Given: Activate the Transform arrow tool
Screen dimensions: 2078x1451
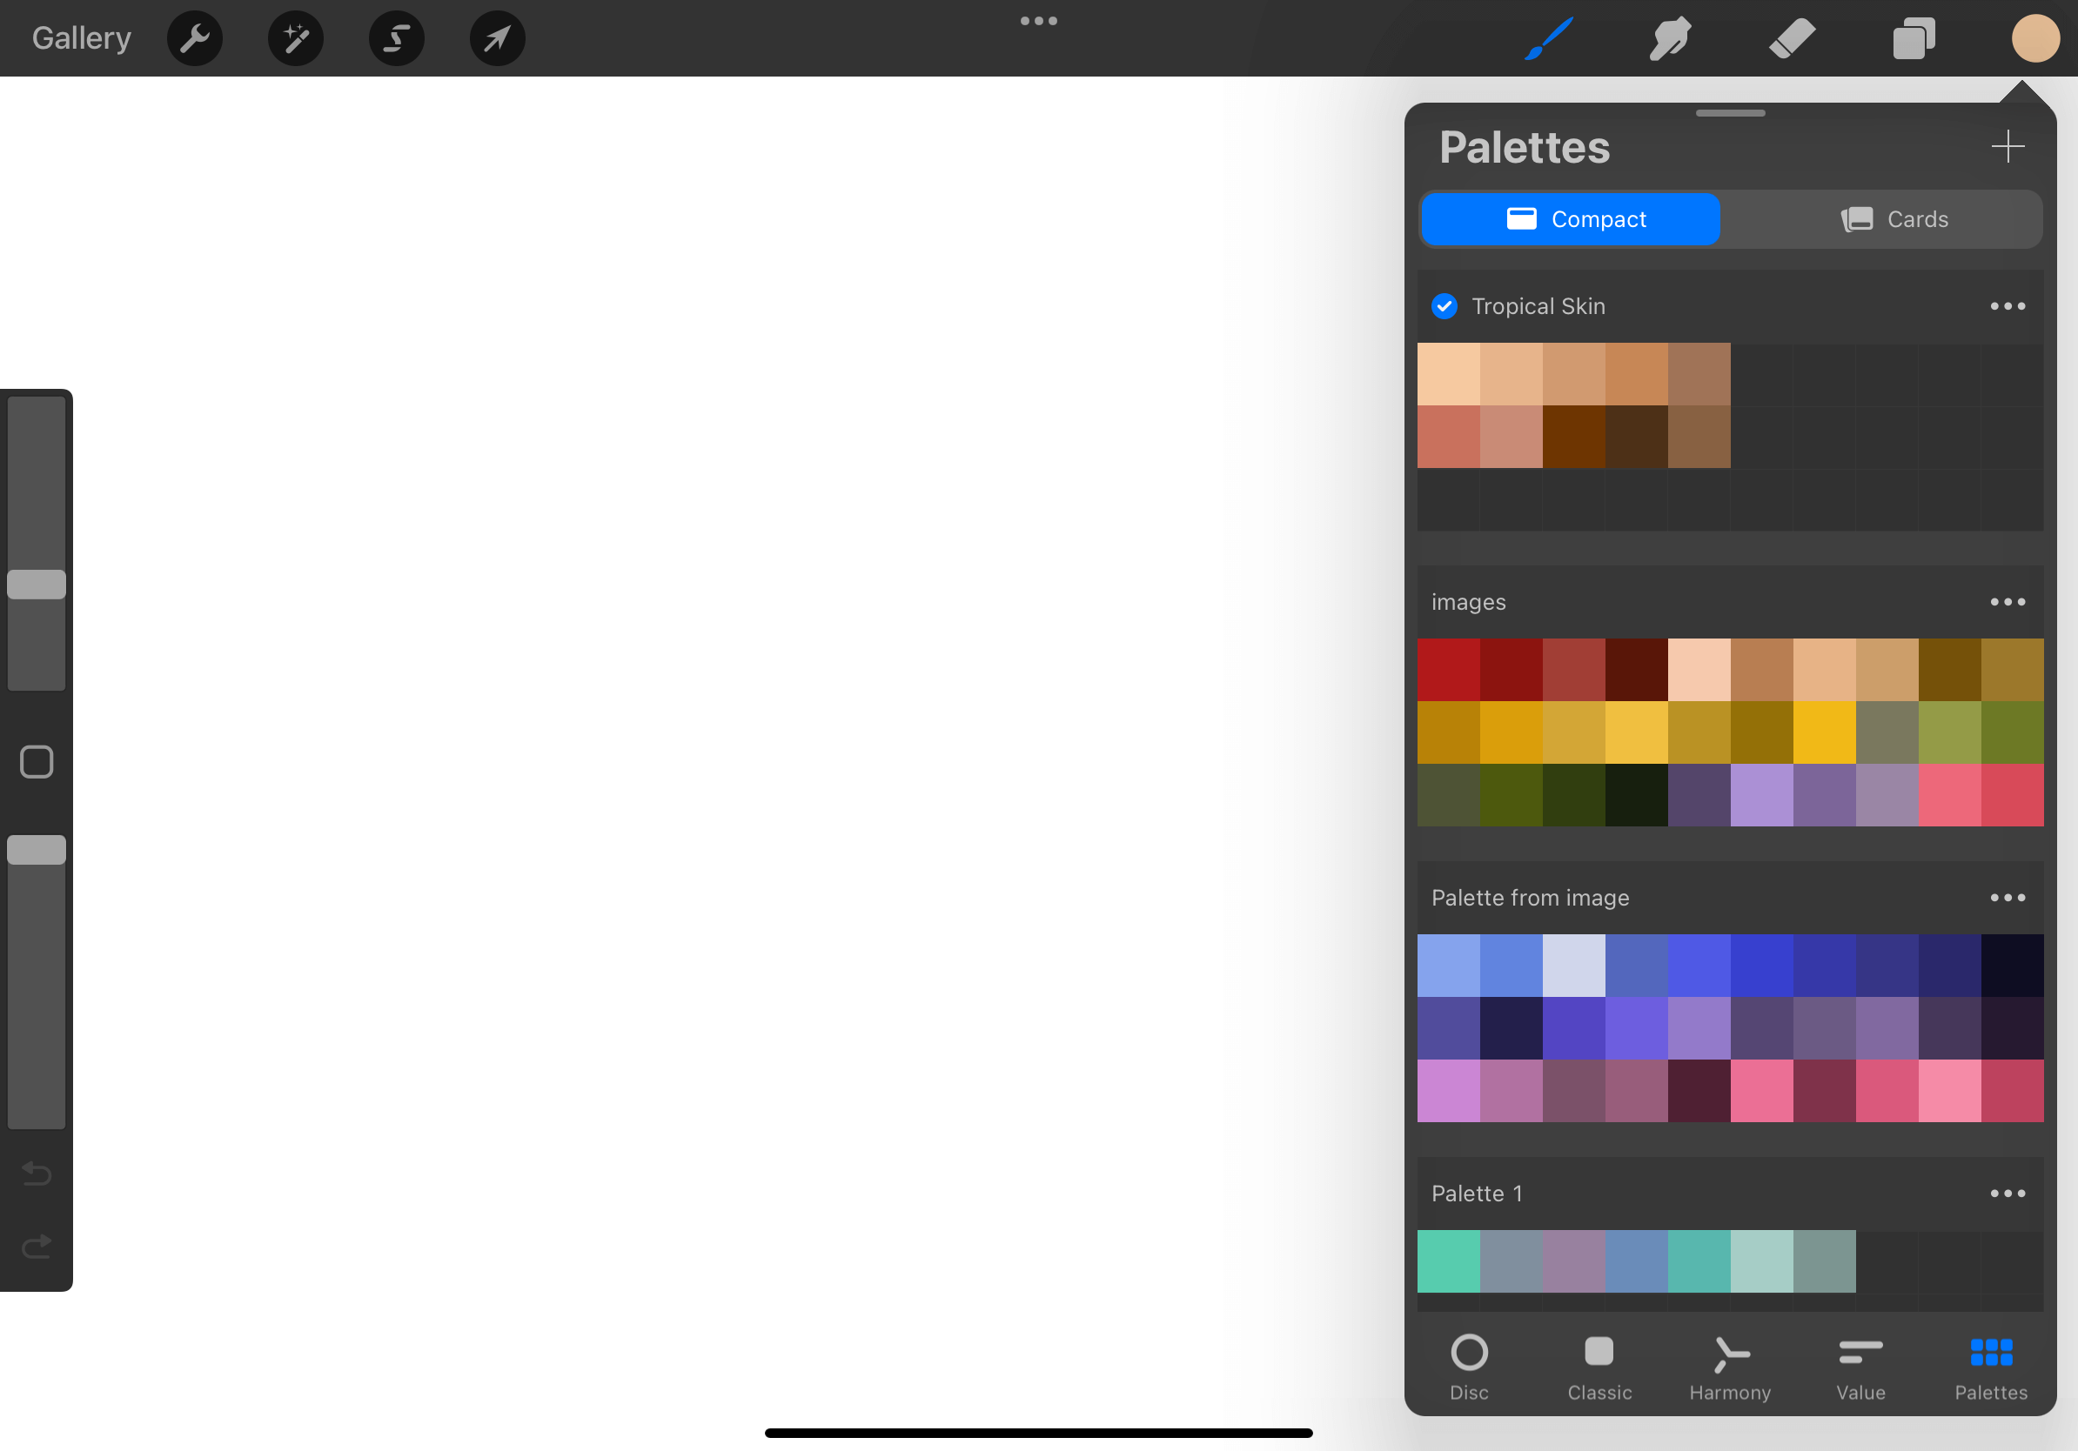Looking at the screenshot, I should (x=497, y=39).
